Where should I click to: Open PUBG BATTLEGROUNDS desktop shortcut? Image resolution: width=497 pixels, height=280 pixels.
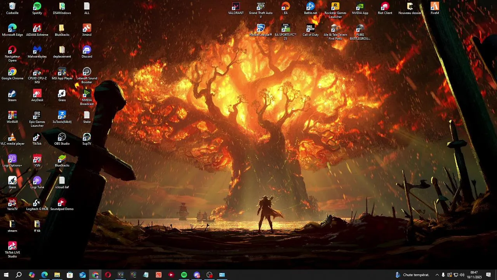pyautogui.click(x=360, y=32)
